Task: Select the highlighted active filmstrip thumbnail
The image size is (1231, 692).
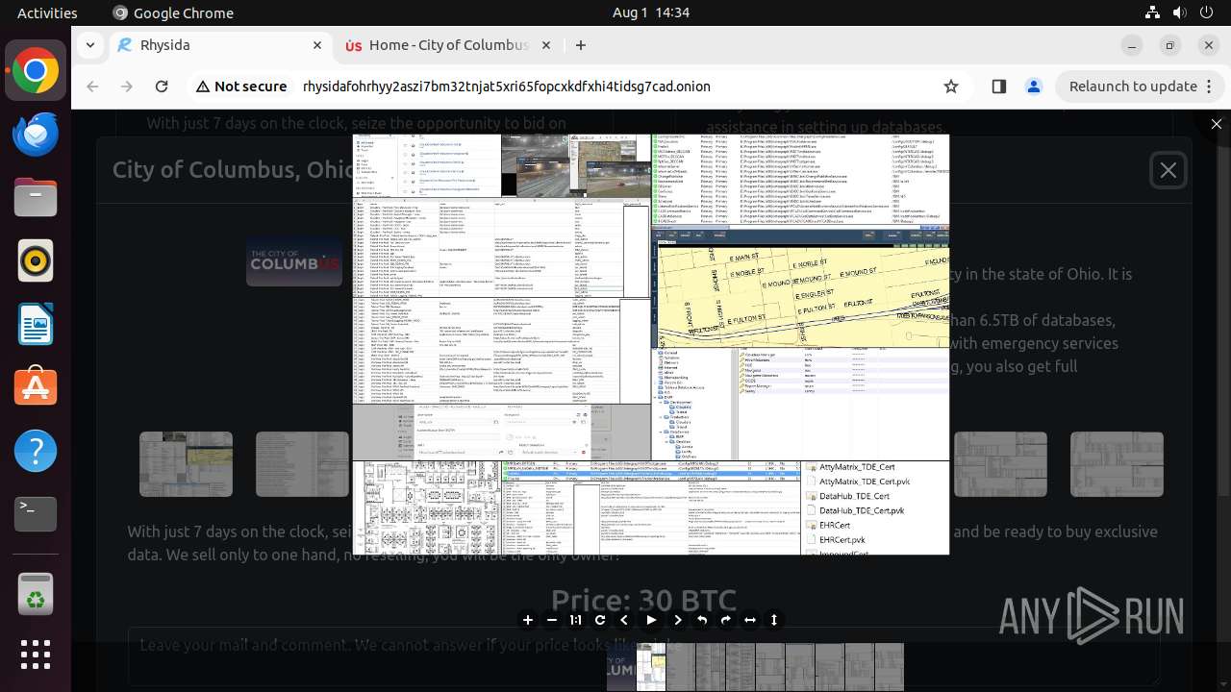Action: [x=651, y=667]
